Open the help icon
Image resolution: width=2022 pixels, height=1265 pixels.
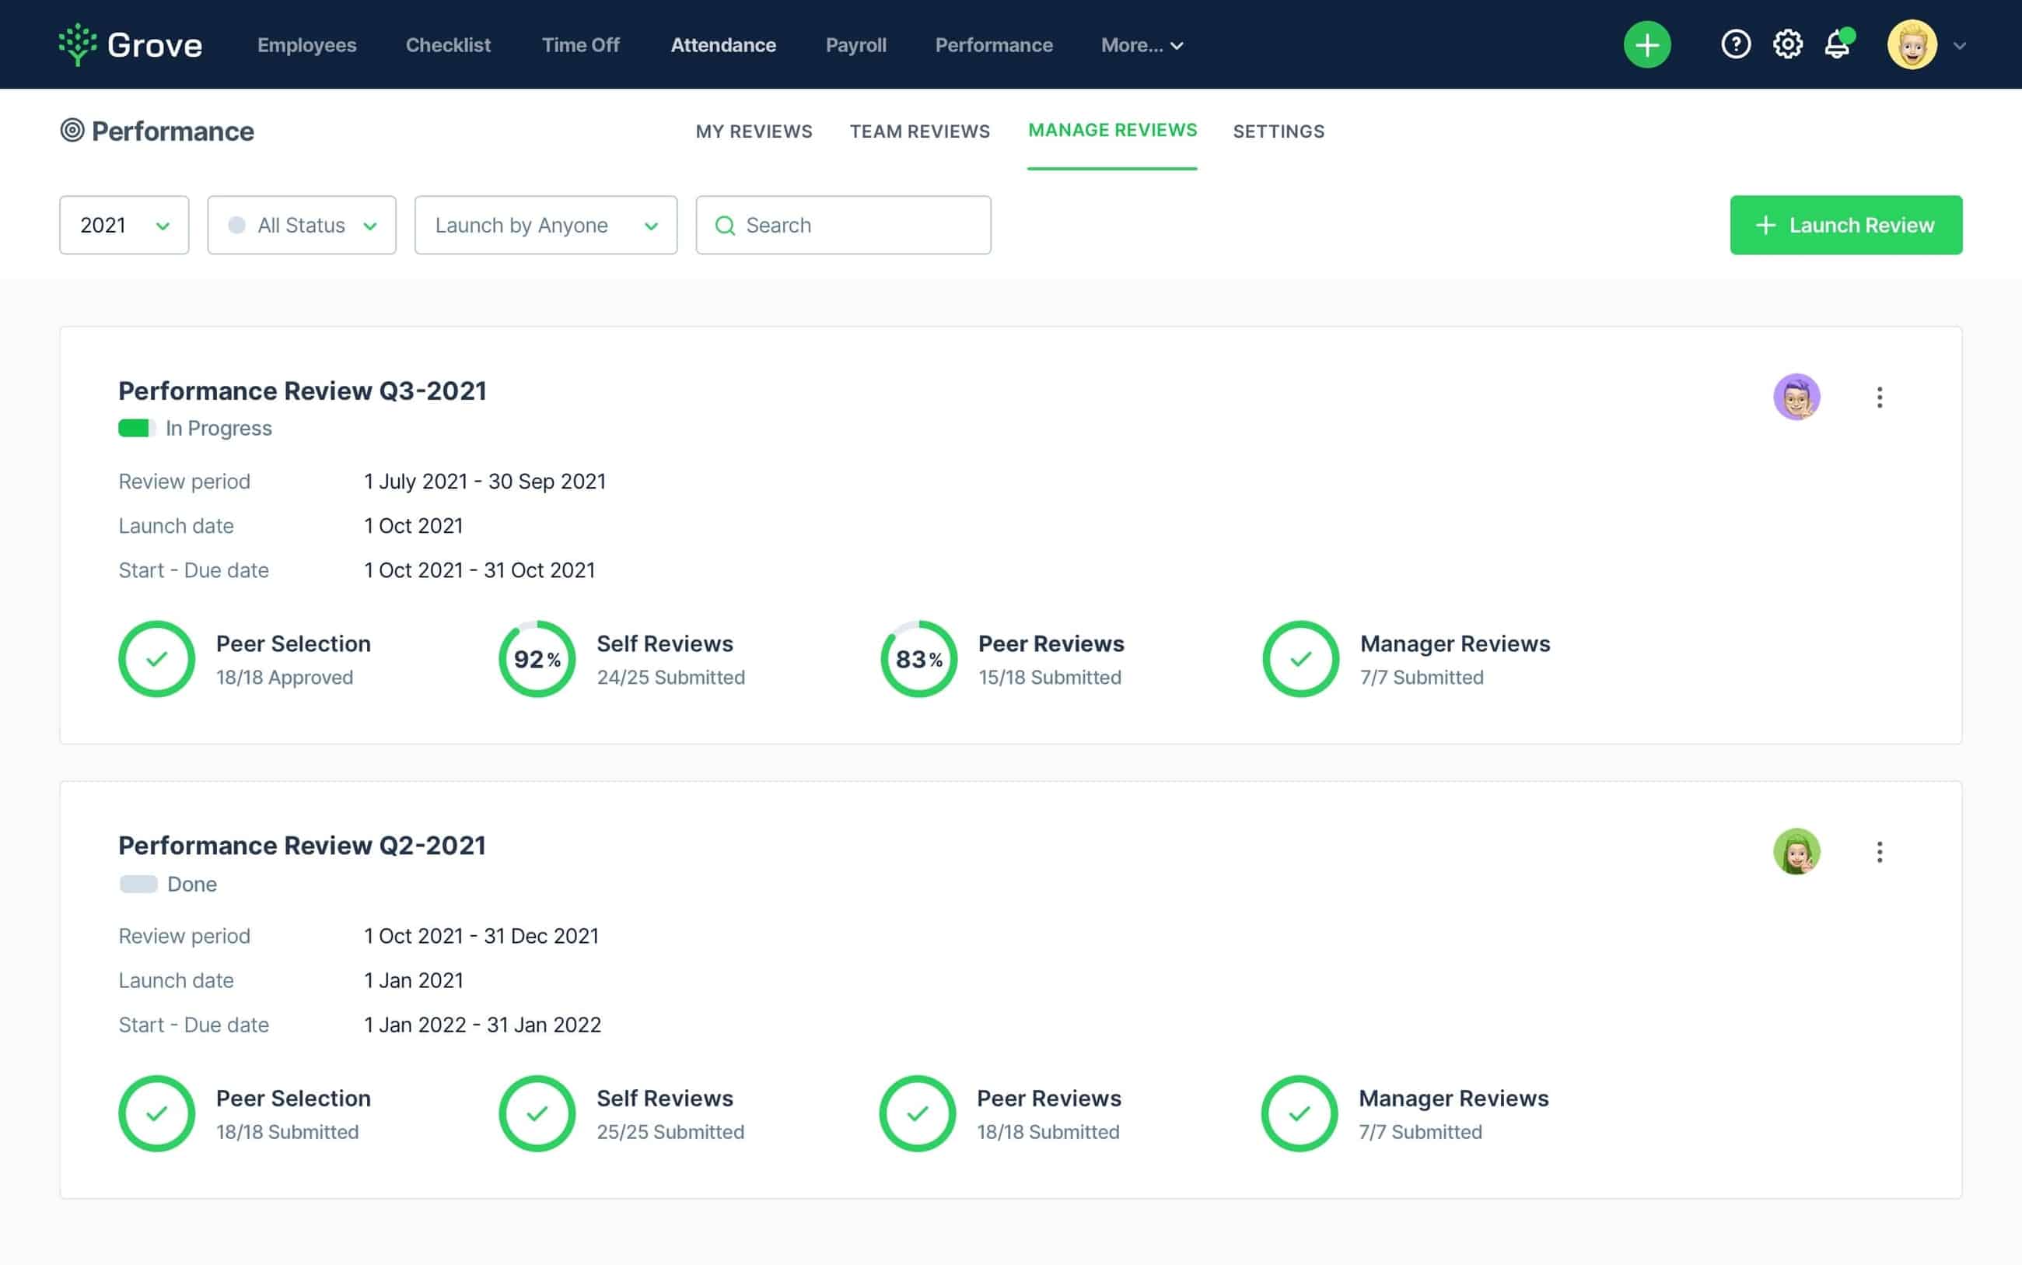click(x=1736, y=44)
